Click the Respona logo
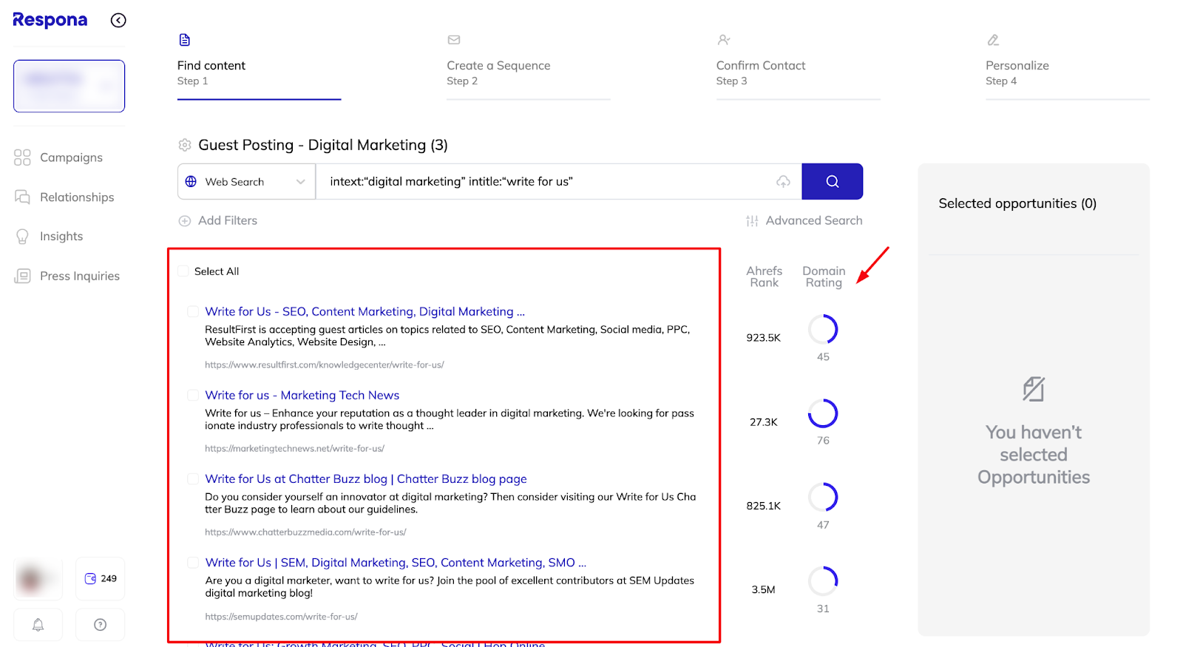Screen dimensions: 1183x647 50,20
